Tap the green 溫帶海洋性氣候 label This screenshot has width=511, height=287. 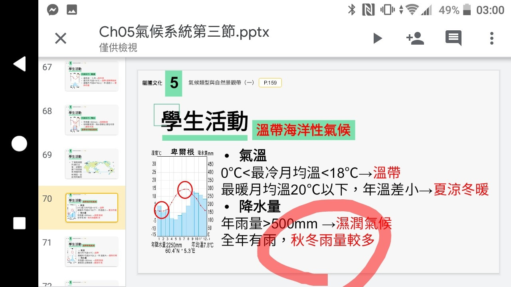tap(303, 130)
